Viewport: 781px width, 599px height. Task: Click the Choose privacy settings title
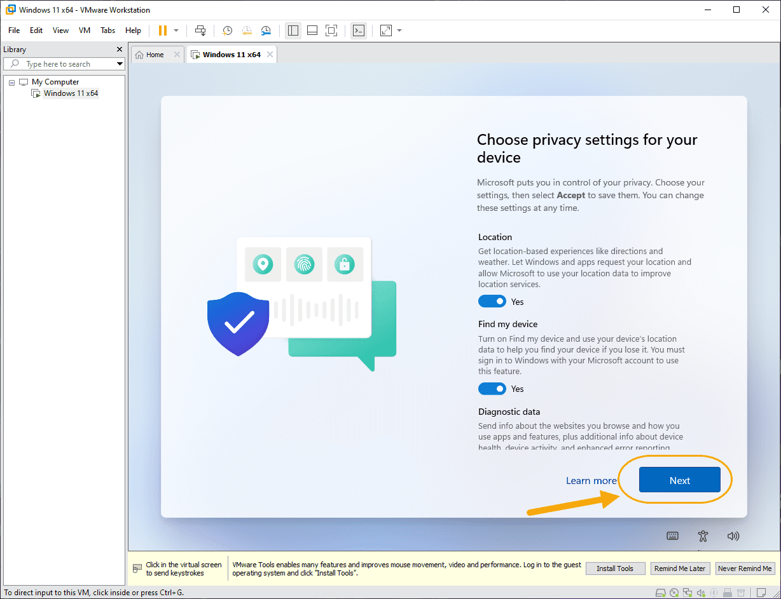click(x=587, y=149)
